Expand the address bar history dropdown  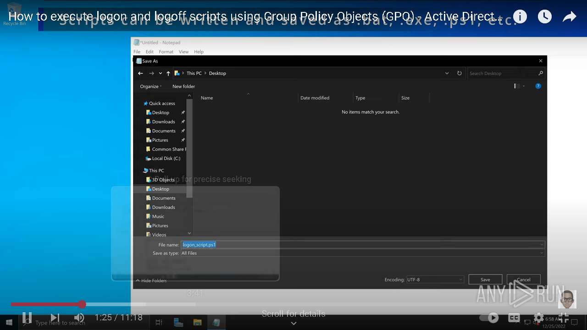tap(447, 73)
